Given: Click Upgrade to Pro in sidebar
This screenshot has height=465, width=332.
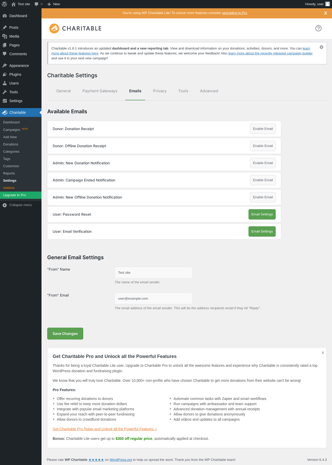Looking at the screenshot, I should tap(21, 195).
